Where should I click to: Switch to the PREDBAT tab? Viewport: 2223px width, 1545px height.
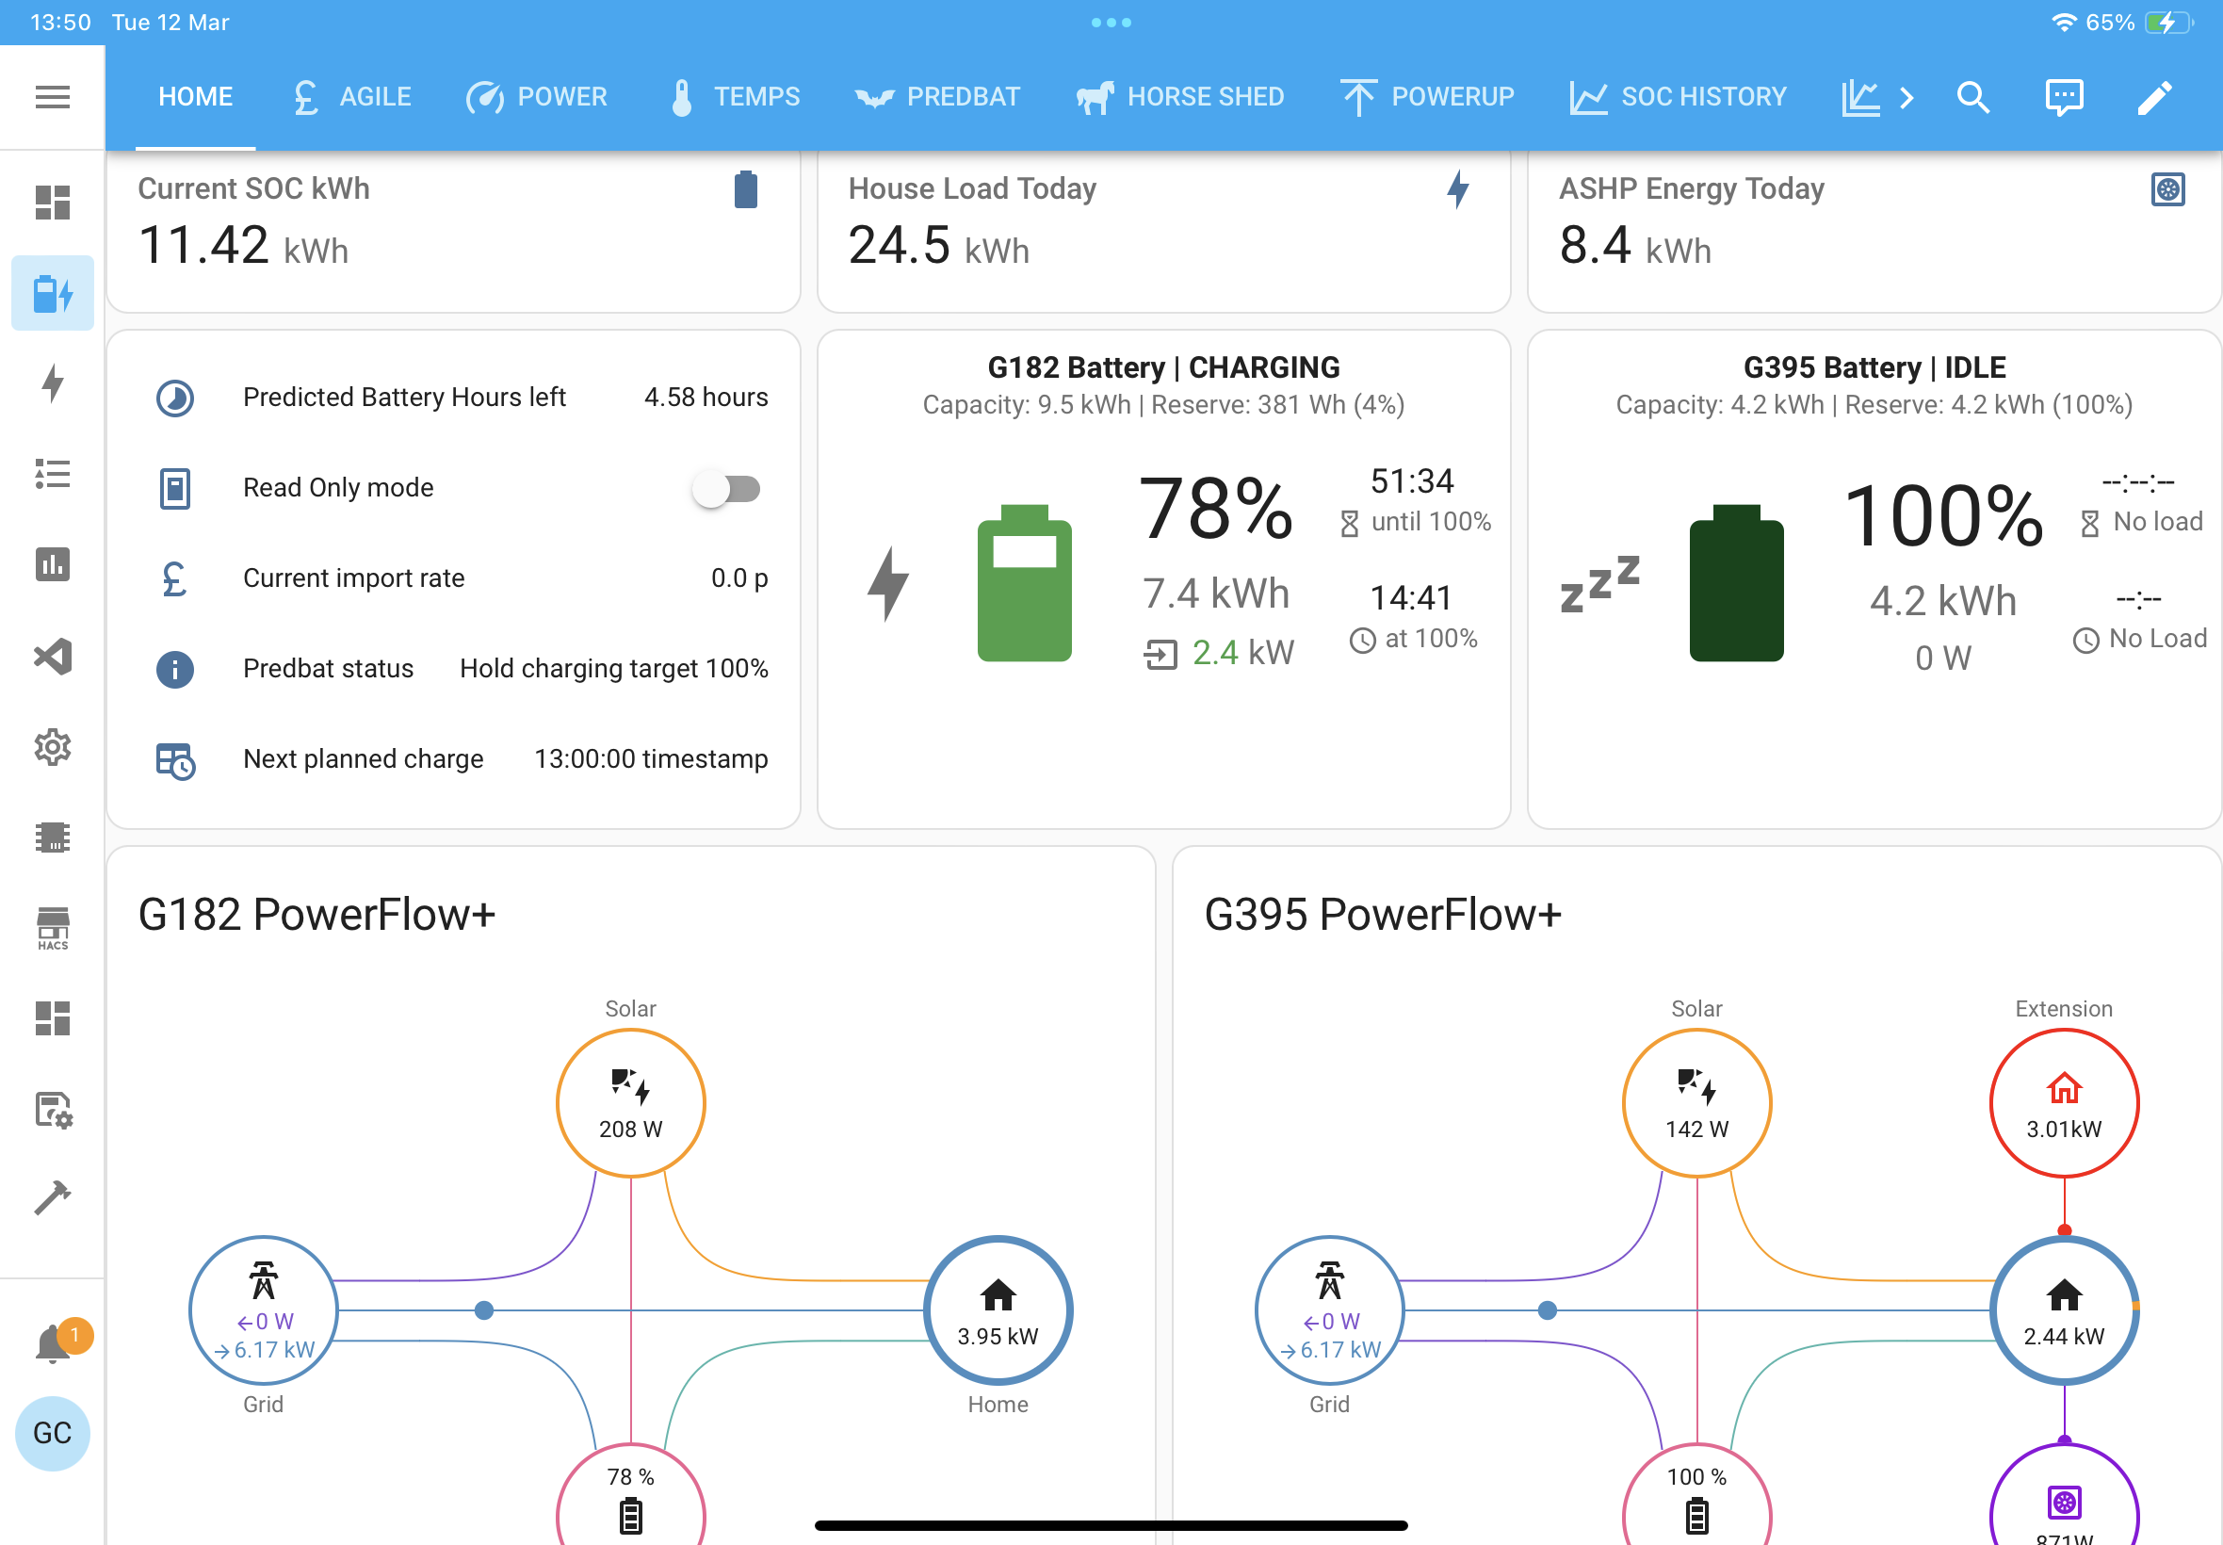[938, 97]
